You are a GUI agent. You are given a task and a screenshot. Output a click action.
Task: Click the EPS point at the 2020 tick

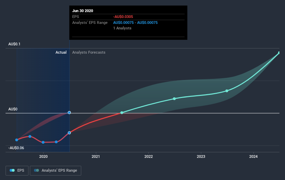click(43, 142)
